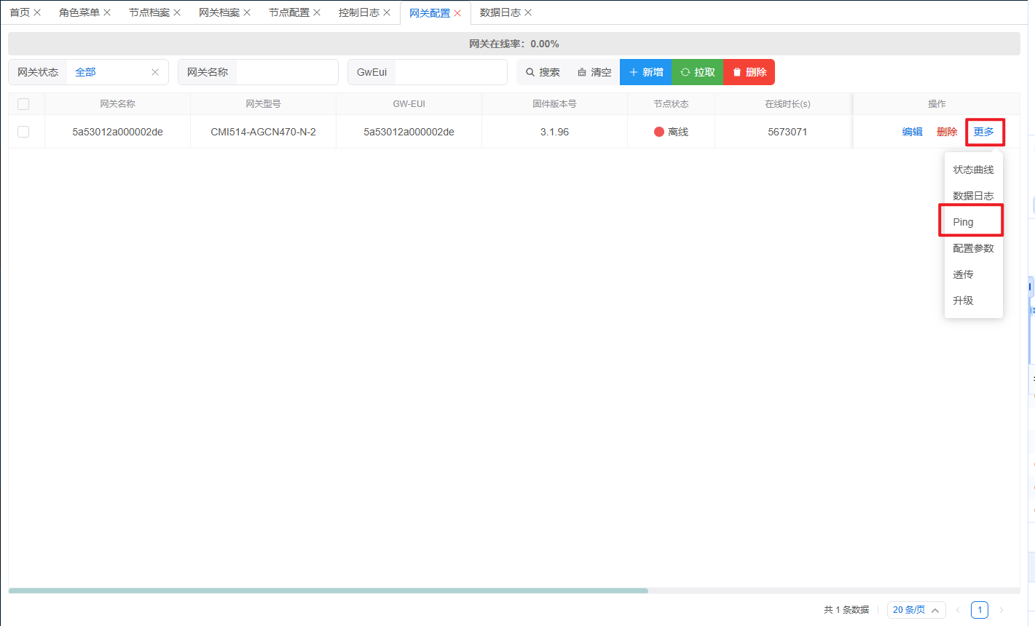Switch to the 首页 tab
1035x626 pixels.
(20, 12)
